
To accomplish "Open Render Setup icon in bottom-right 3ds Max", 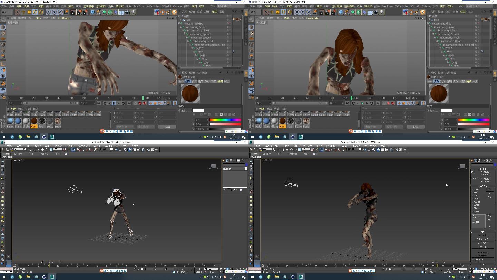I will [397, 150].
